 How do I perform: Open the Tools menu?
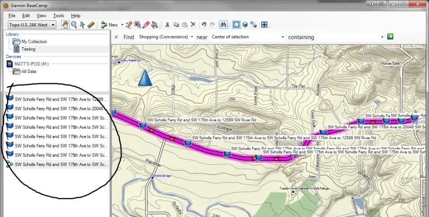click(x=59, y=16)
